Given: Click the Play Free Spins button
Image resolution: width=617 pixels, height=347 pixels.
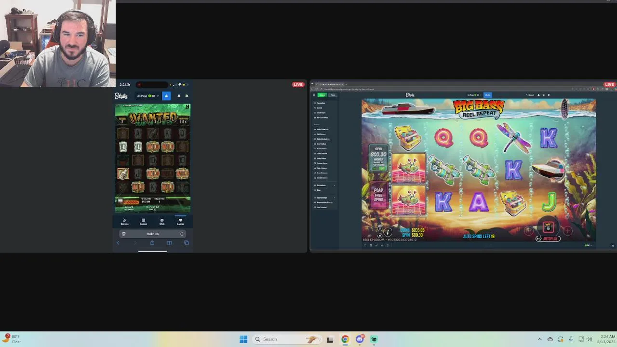Looking at the screenshot, I should pos(378,195).
